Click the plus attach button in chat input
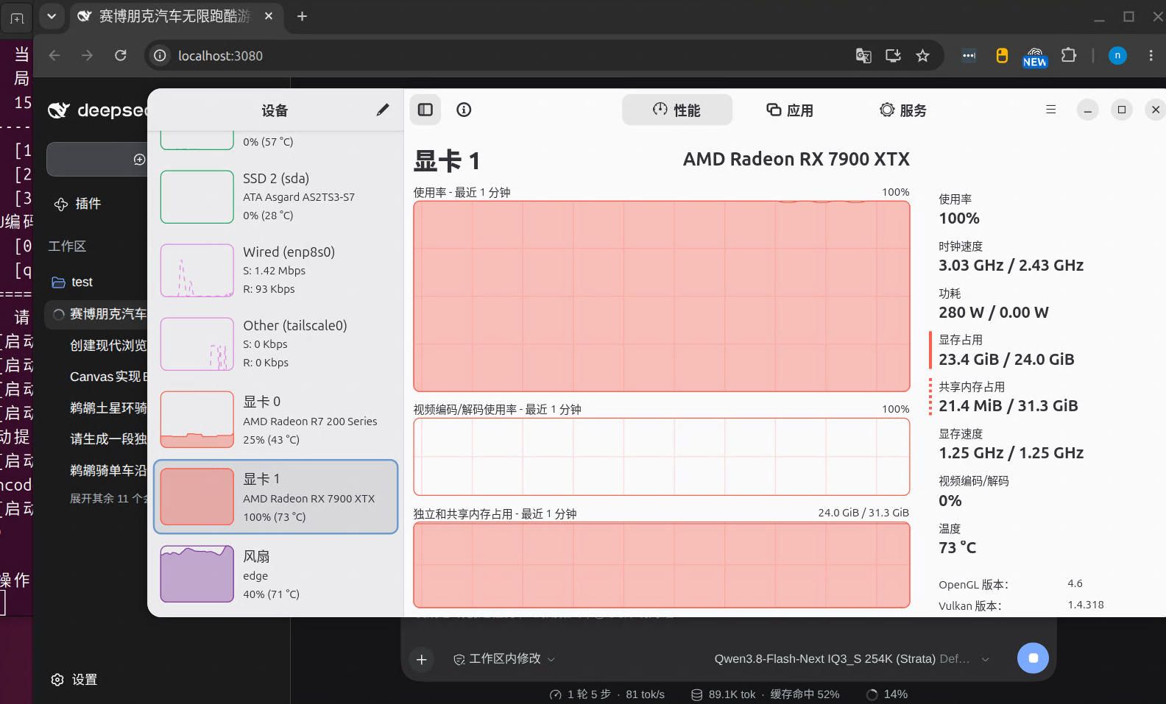The height and width of the screenshot is (704, 1166). [x=422, y=659]
